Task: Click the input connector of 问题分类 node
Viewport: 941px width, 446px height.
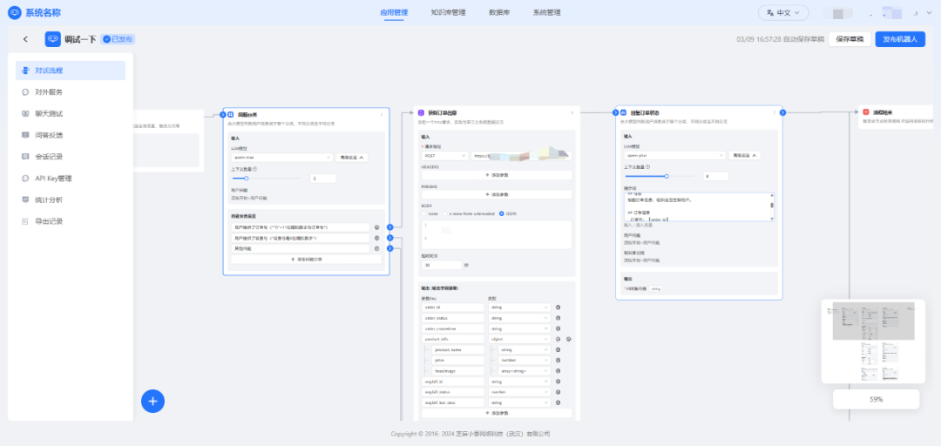Action: coord(223,113)
